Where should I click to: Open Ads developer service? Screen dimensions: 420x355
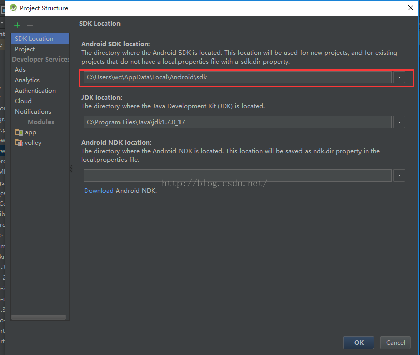[20, 70]
